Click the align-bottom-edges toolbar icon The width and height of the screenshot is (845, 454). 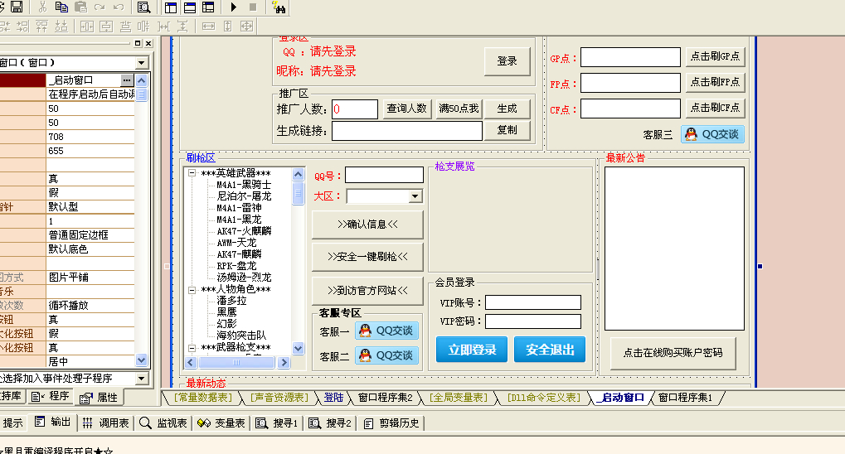pos(61,26)
